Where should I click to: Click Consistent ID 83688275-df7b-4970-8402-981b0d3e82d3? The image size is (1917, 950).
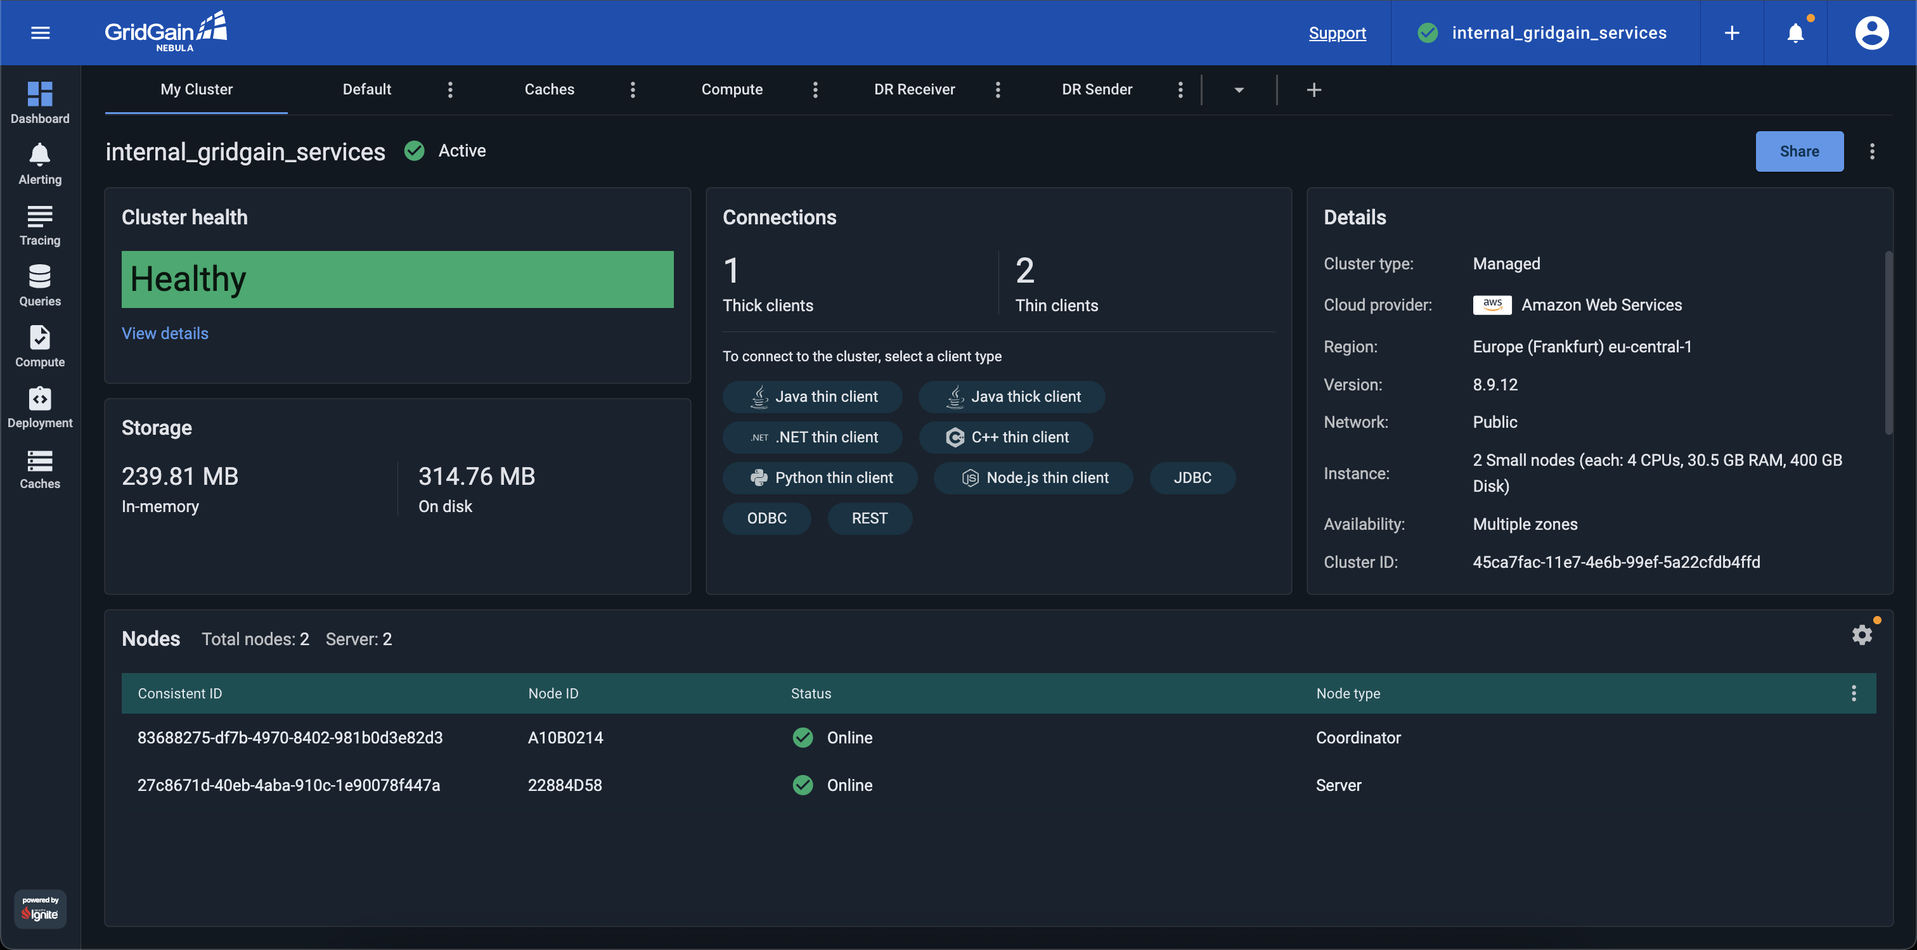290,737
